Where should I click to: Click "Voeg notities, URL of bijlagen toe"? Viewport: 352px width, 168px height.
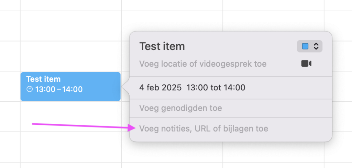203,129
